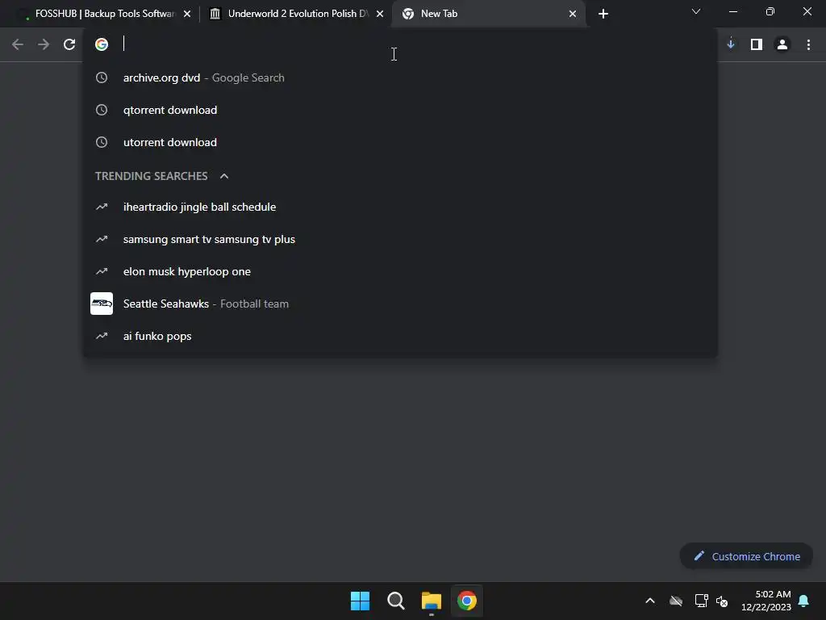Choose 'elon musk hyperloop one' suggestion
This screenshot has width=826, height=620.
pos(400,271)
